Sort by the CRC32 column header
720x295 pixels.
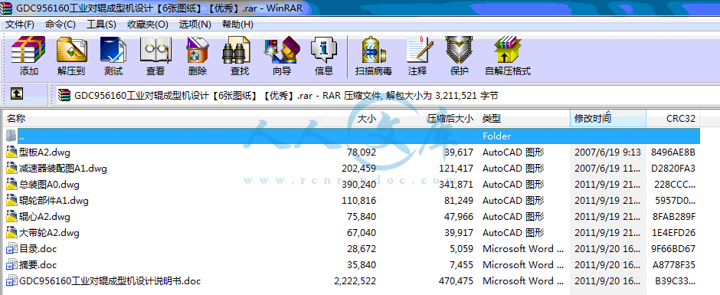[673, 119]
